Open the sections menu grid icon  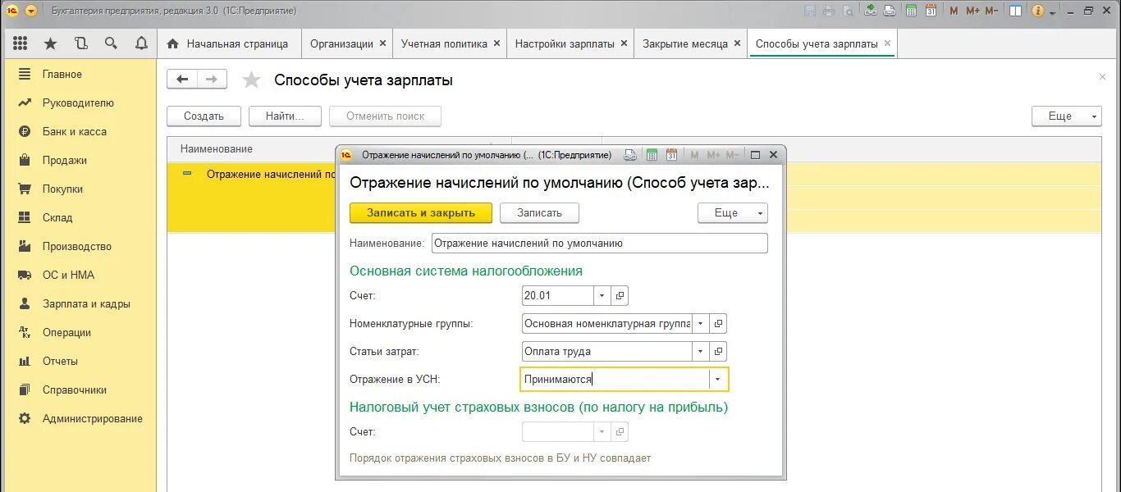(21, 43)
